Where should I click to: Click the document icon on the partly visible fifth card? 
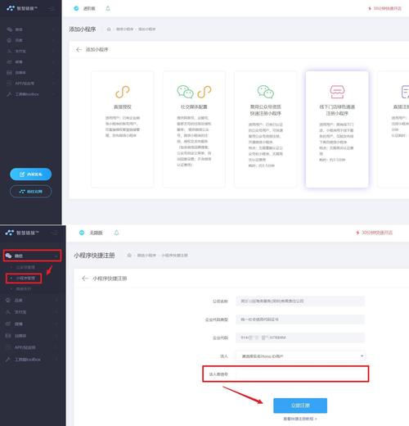[x=405, y=92]
